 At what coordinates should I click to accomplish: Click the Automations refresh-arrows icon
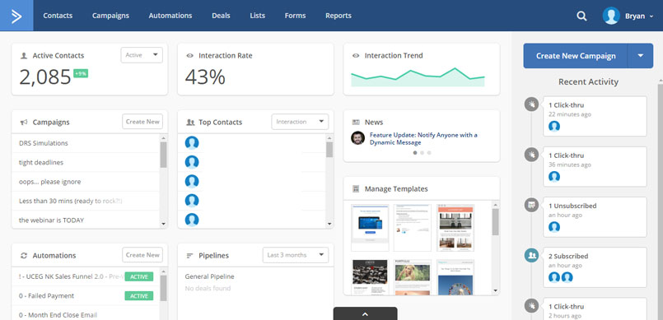24,255
